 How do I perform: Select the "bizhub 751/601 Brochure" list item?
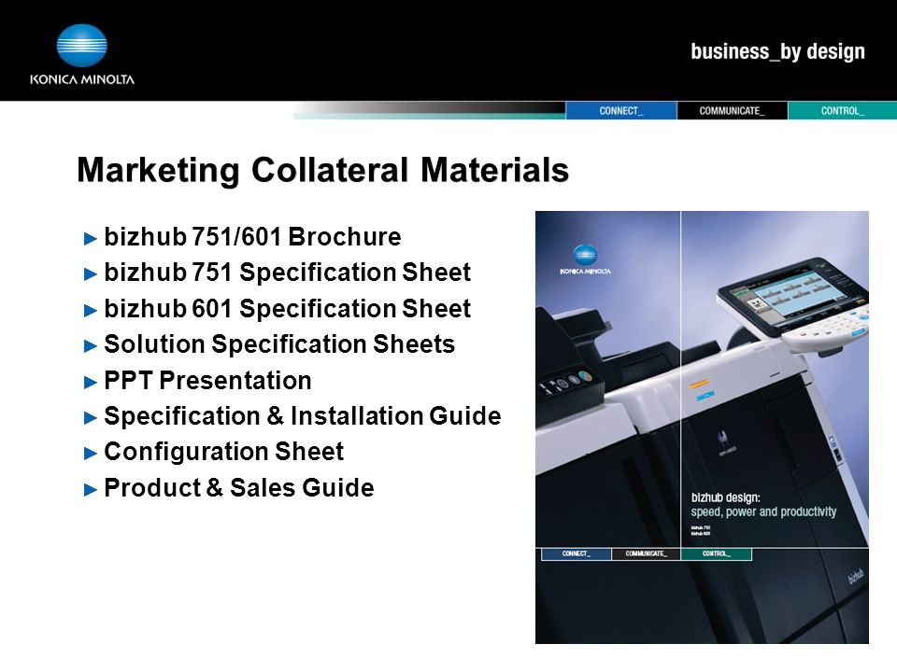click(252, 236)
